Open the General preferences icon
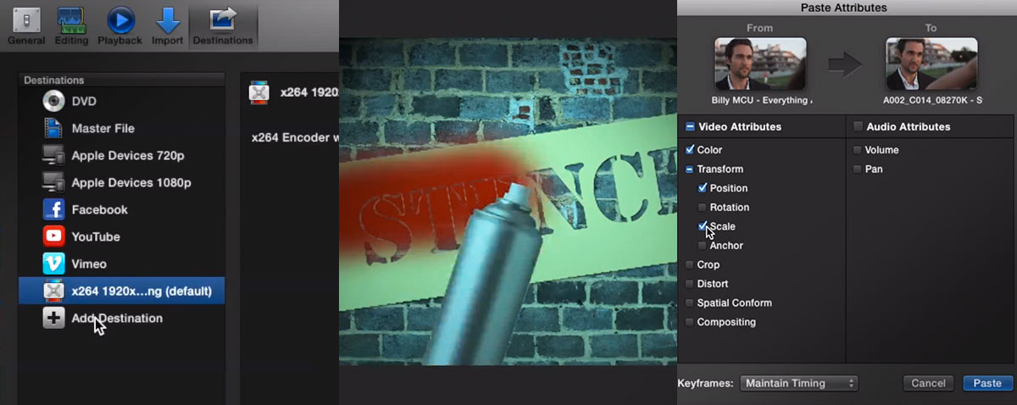 pos(26,25)
